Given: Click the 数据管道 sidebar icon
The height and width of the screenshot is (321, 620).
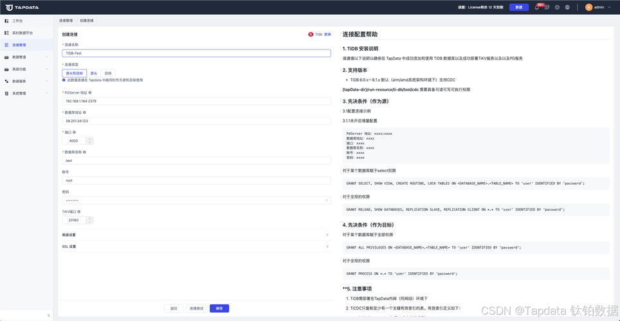Looking at the screenshot, I should (6, 57).
